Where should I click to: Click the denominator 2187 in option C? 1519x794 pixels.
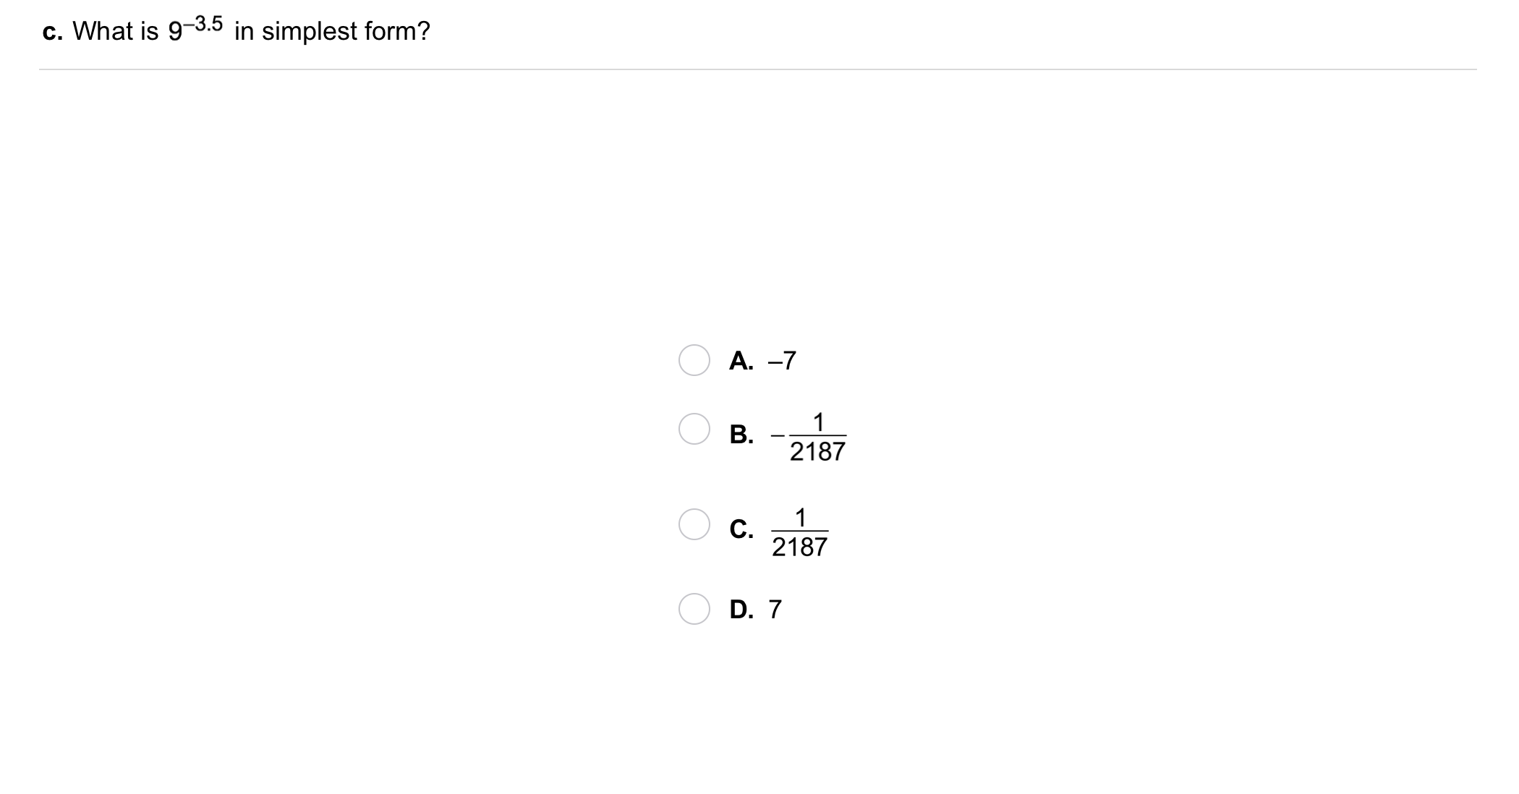click(799, 547)
